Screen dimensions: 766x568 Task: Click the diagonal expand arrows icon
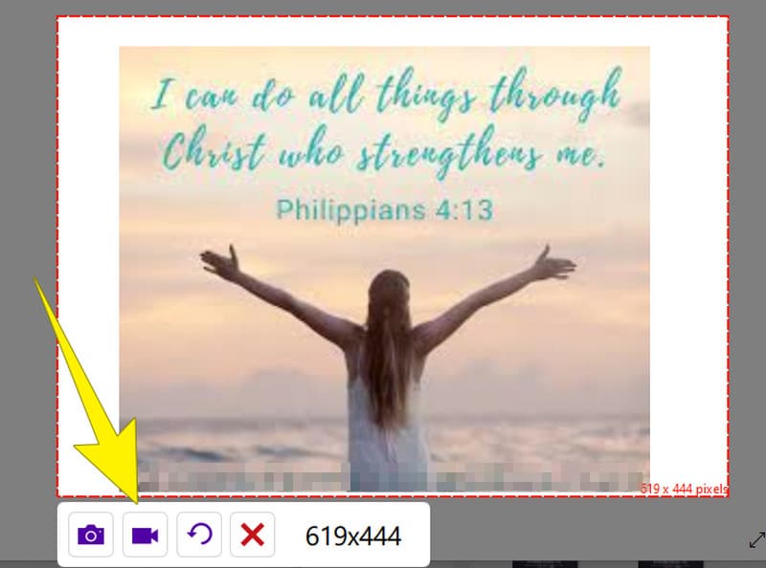[x=755, y=539]
